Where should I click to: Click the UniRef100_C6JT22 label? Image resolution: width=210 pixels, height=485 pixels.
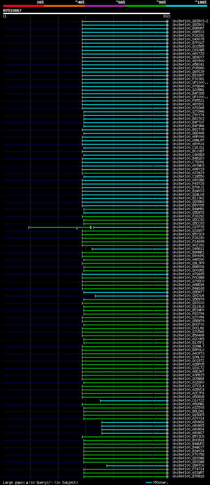tap(188, 400)
